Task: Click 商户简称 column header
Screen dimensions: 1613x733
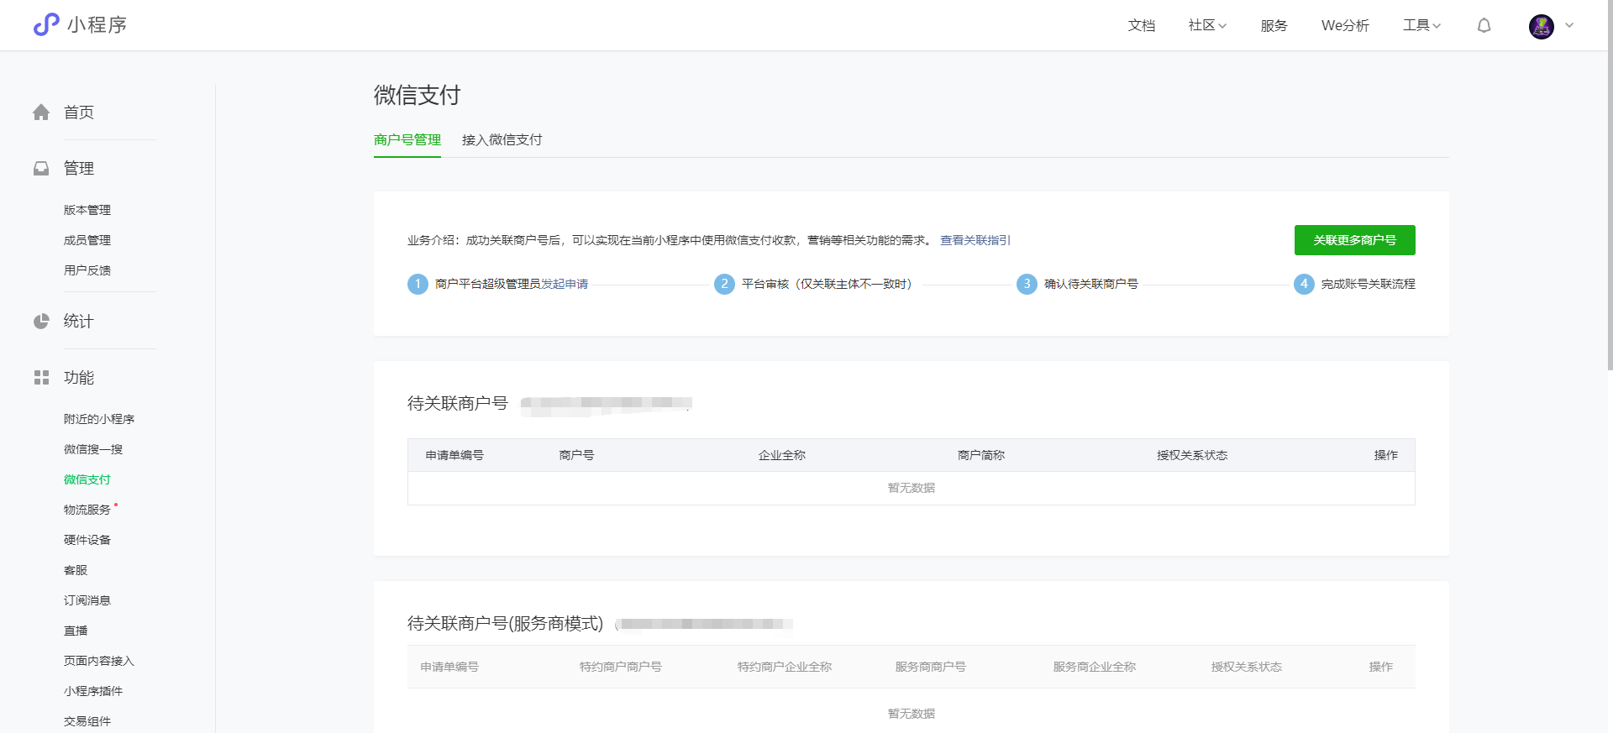Action: [981, 455]
